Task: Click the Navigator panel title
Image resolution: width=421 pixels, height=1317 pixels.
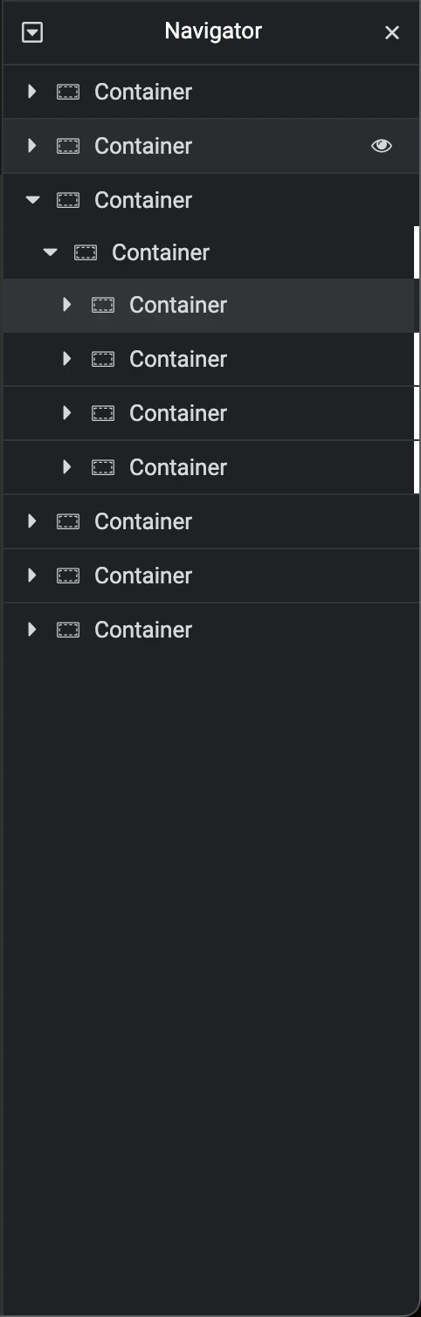Action: pos(213,31)
